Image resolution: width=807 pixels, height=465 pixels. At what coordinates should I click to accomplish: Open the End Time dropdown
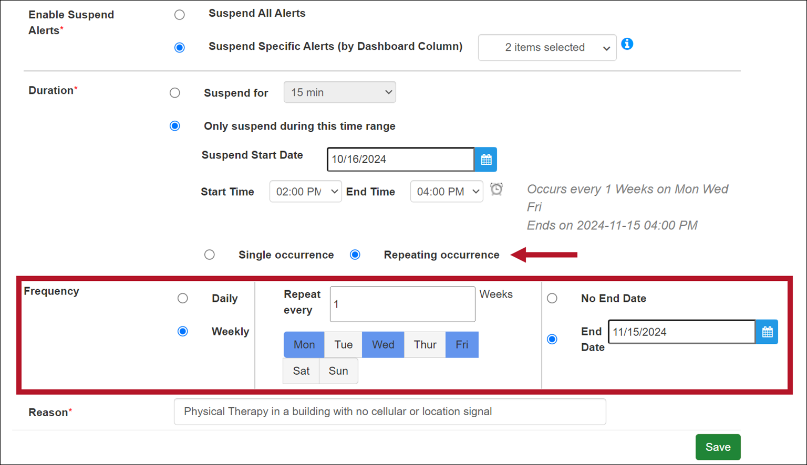point(446,192)
